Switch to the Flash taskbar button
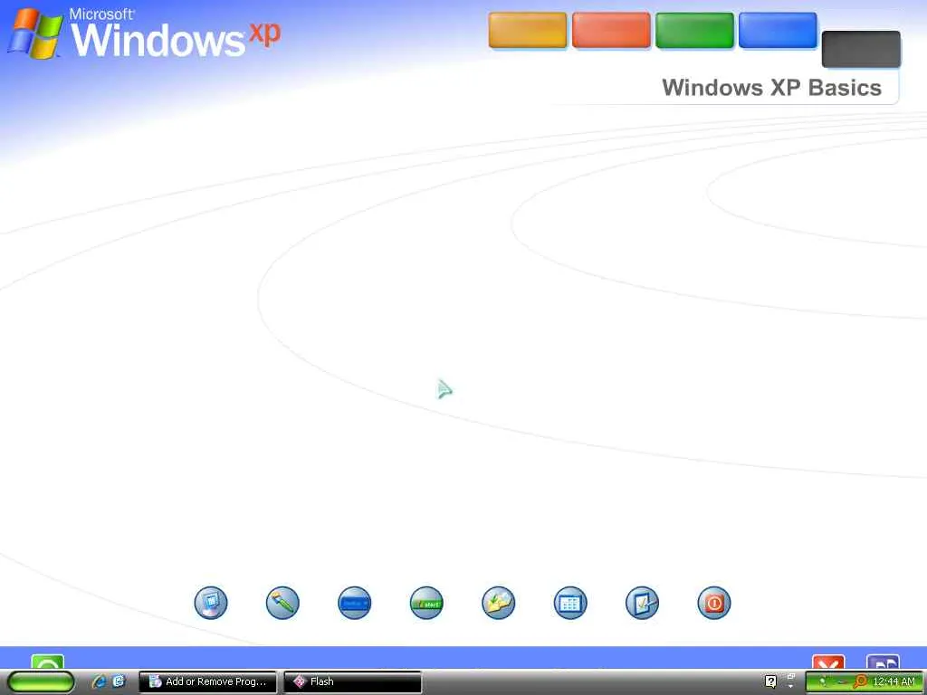The image size is (927, 695). pos(353,681)
